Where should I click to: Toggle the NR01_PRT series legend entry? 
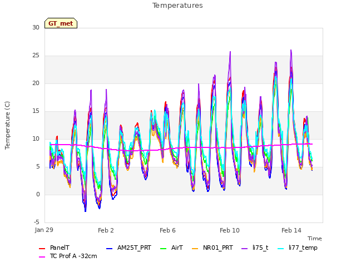(212, 248)
